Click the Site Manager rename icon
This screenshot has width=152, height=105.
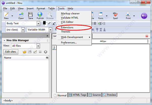35,52
